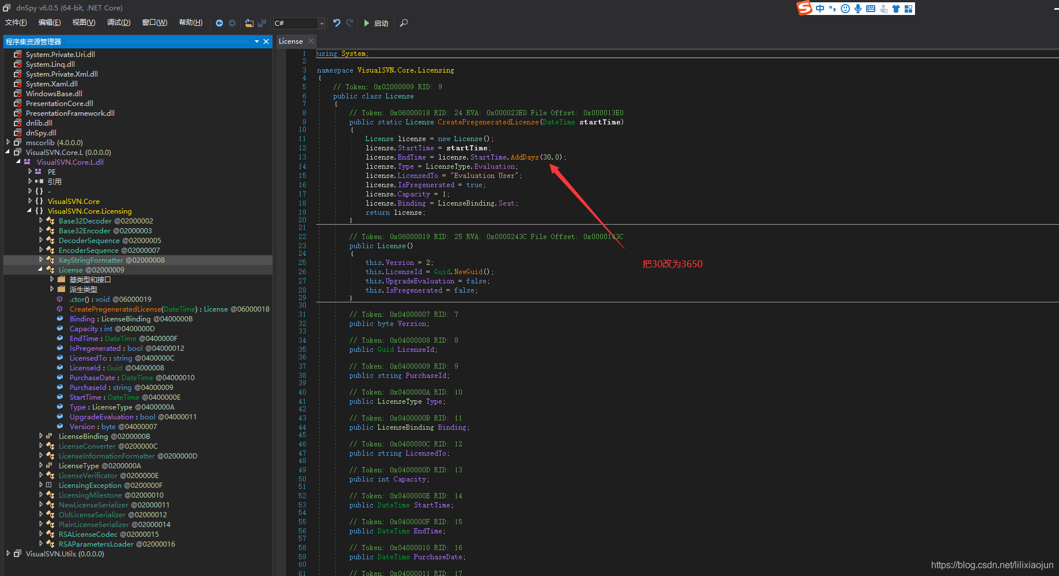Expand the PE node
The height and width of the screenshot is (576, 1059).
(x=30, y=172)
